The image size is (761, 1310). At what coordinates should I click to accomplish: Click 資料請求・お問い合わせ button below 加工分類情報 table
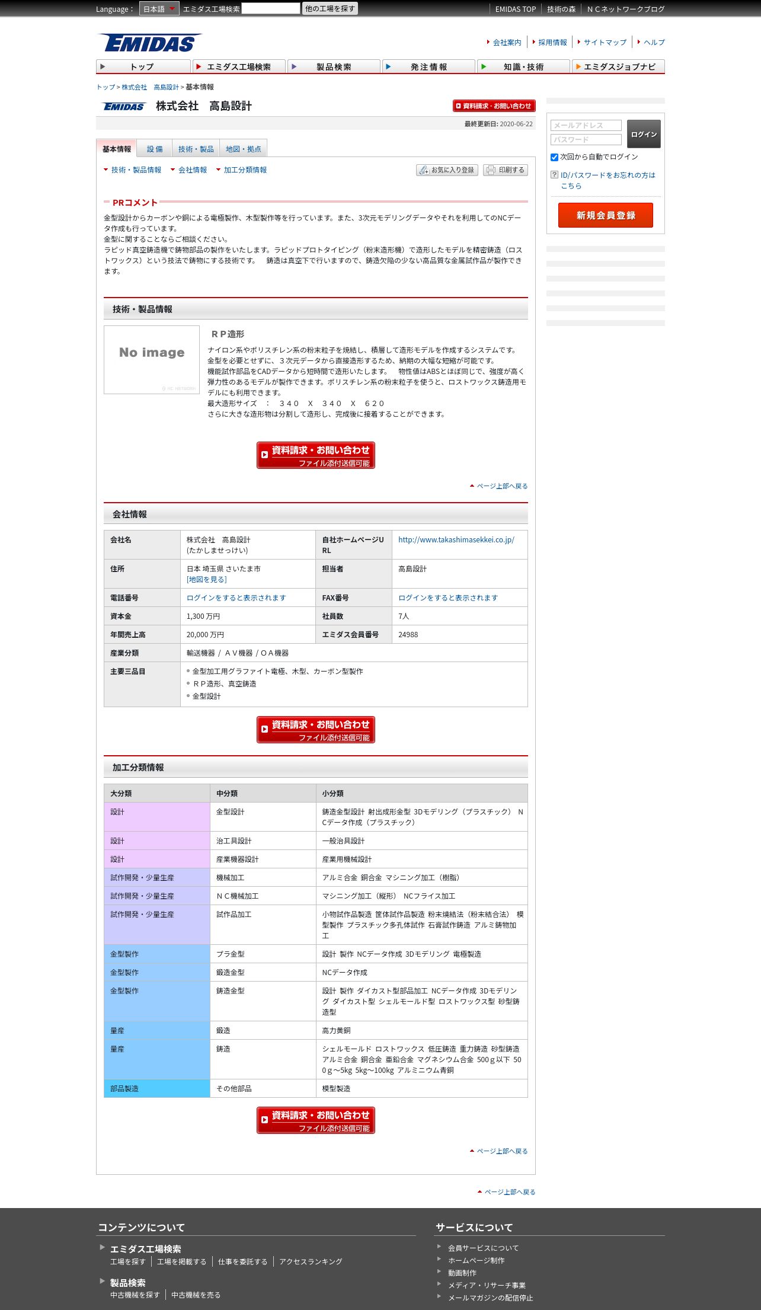(316, 1120)
